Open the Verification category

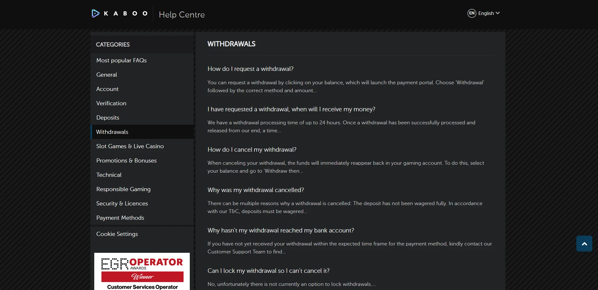click(142, 103)
